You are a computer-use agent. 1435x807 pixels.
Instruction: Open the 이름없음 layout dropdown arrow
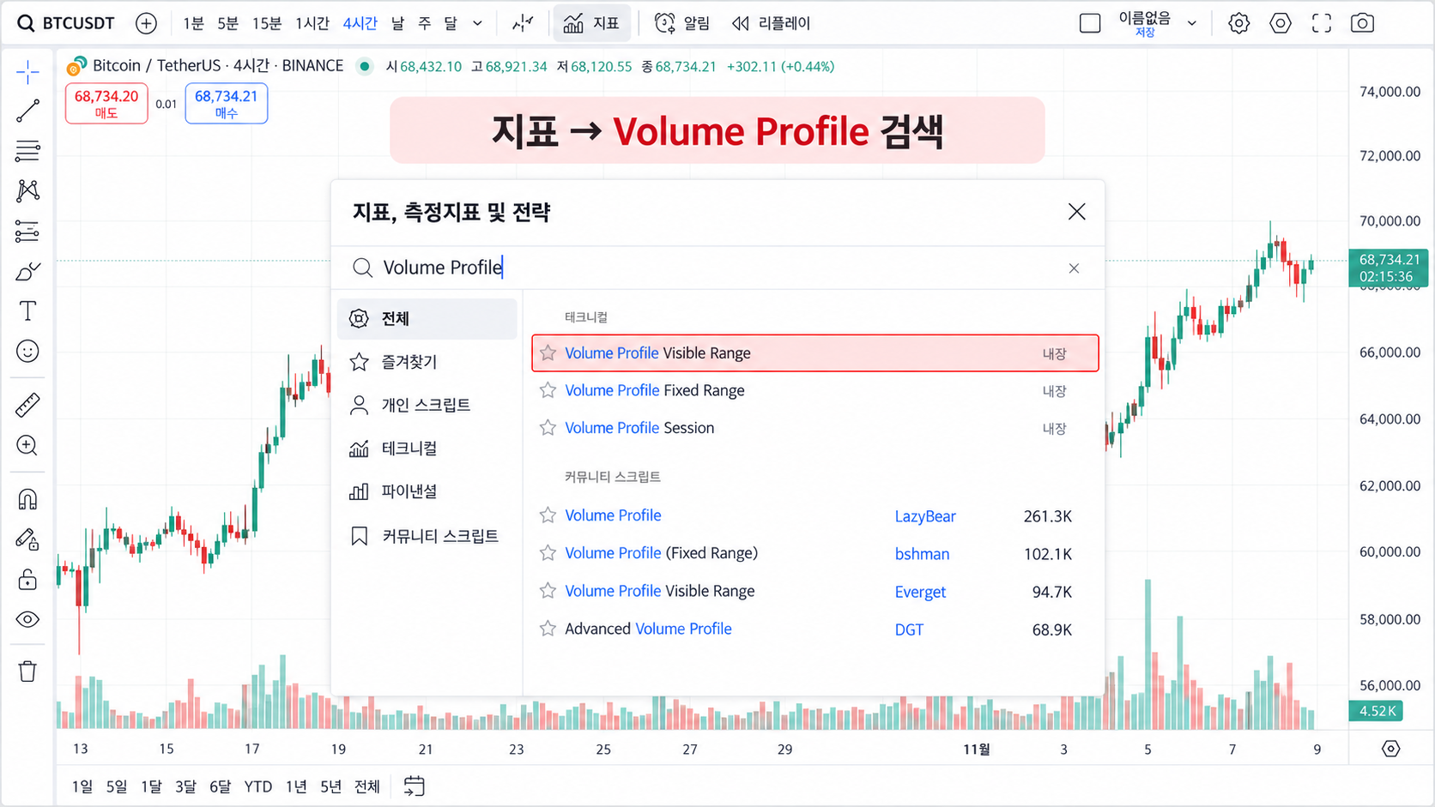[x=1192, y=23]
